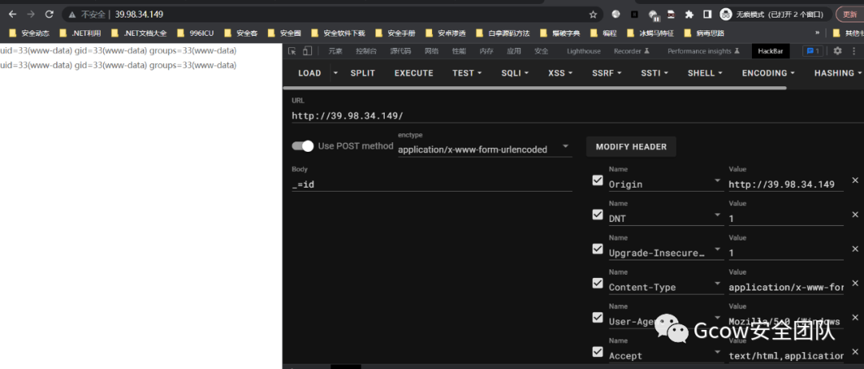Activate DevTools element inspector picker
864x369 pixels.
click(x=292, y=51)
